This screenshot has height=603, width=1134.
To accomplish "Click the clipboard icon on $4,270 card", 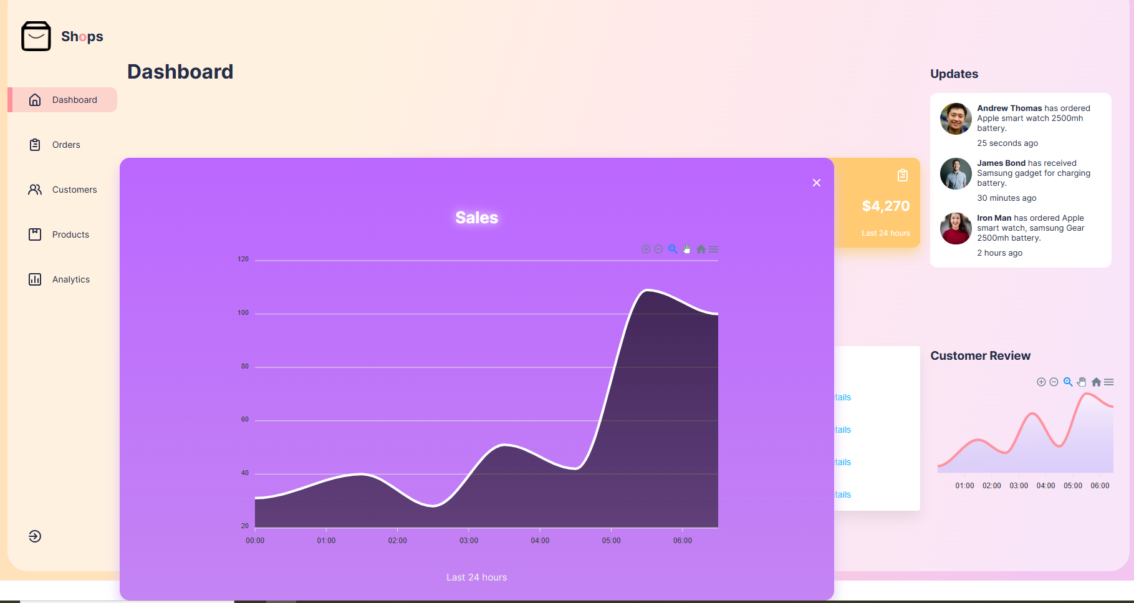I will 903,175.
